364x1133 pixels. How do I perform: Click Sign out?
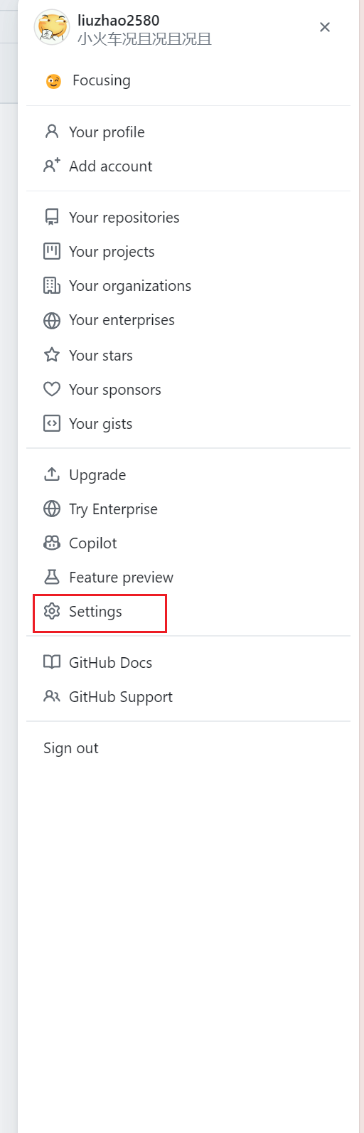pyautogui.click(x=188, y=748)
